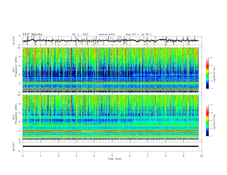Viewport: 227px width, 175px height.
Task: Click the '-3' label on ch.1 colorbar
Action: click(x=212, y=57)
